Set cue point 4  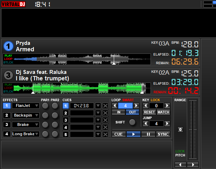coord(66,127)
